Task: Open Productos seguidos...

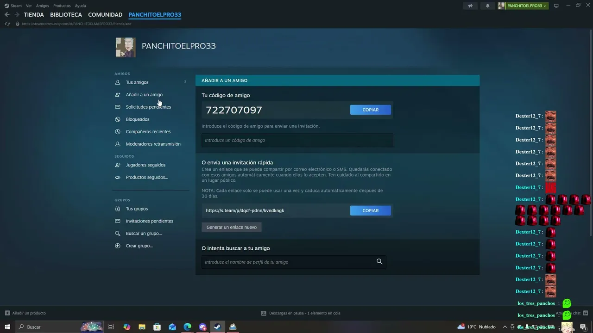Action: point(147,177)
